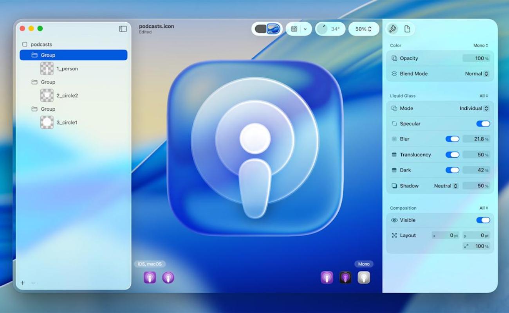The height and width of the screenshot is (313, 509).
Task: Click the remove layer minus icon
Action: [34, 283]
